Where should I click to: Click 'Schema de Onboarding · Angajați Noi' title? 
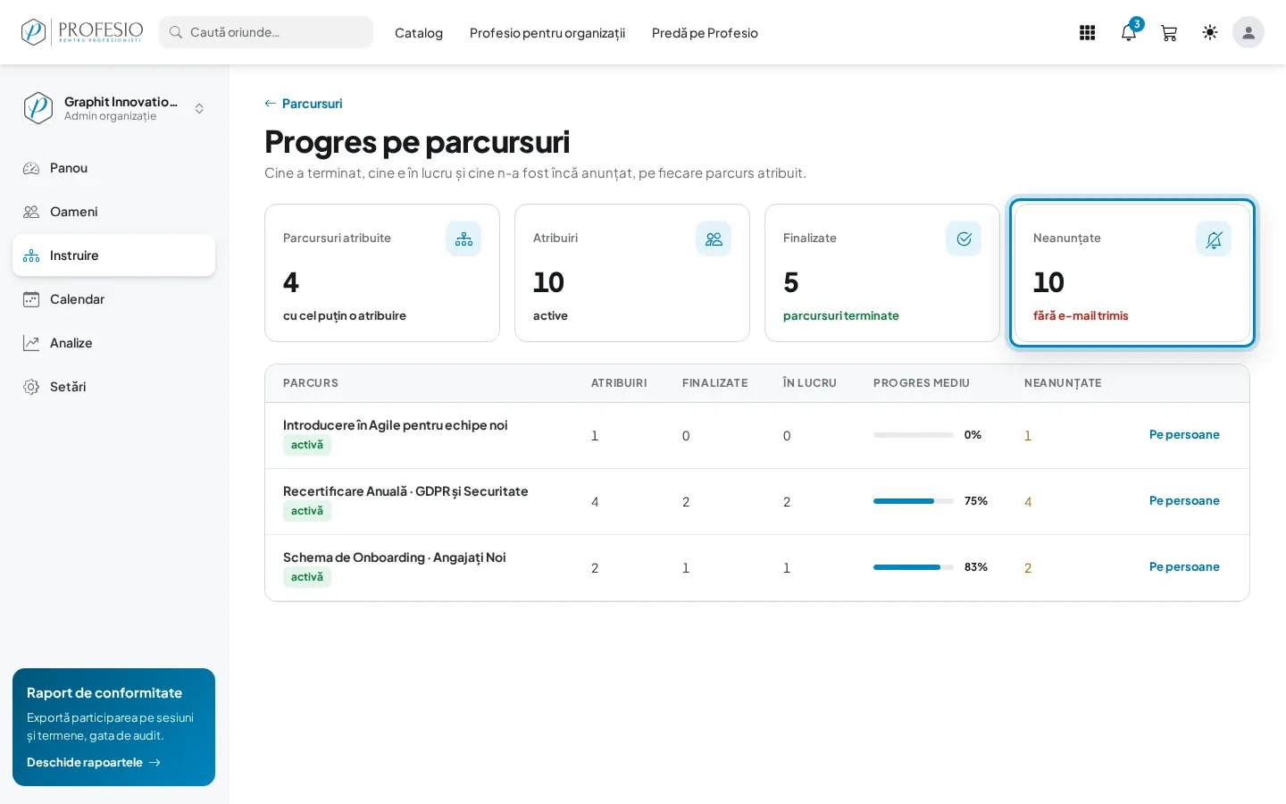(395, 557)
